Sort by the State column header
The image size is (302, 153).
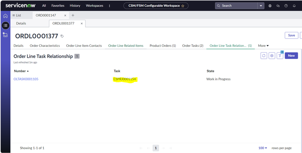click(210, 71)
